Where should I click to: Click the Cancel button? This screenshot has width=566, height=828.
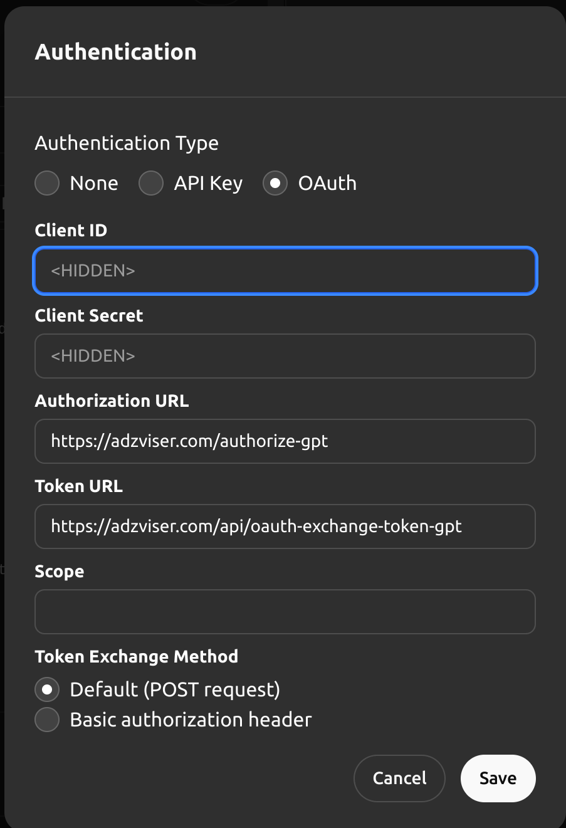pyautogui.click(x=399, y=778)
